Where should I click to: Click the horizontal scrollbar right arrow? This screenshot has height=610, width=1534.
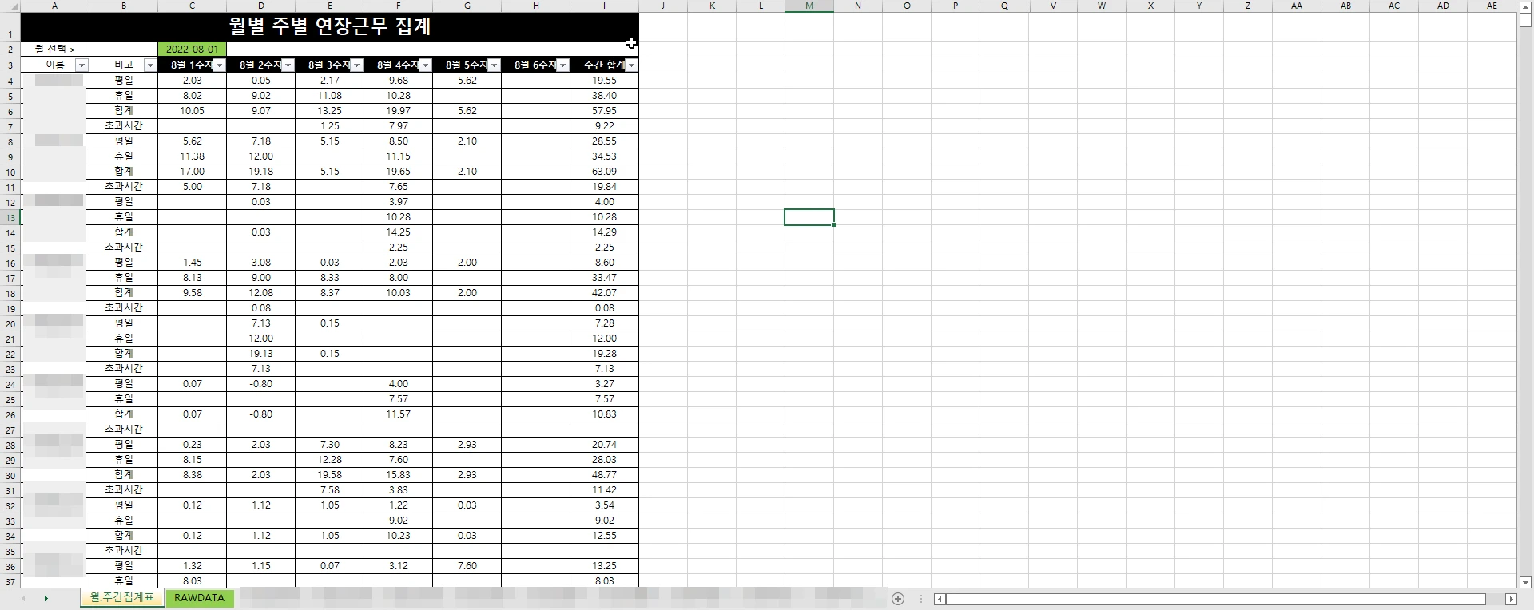coord(1511,599)
